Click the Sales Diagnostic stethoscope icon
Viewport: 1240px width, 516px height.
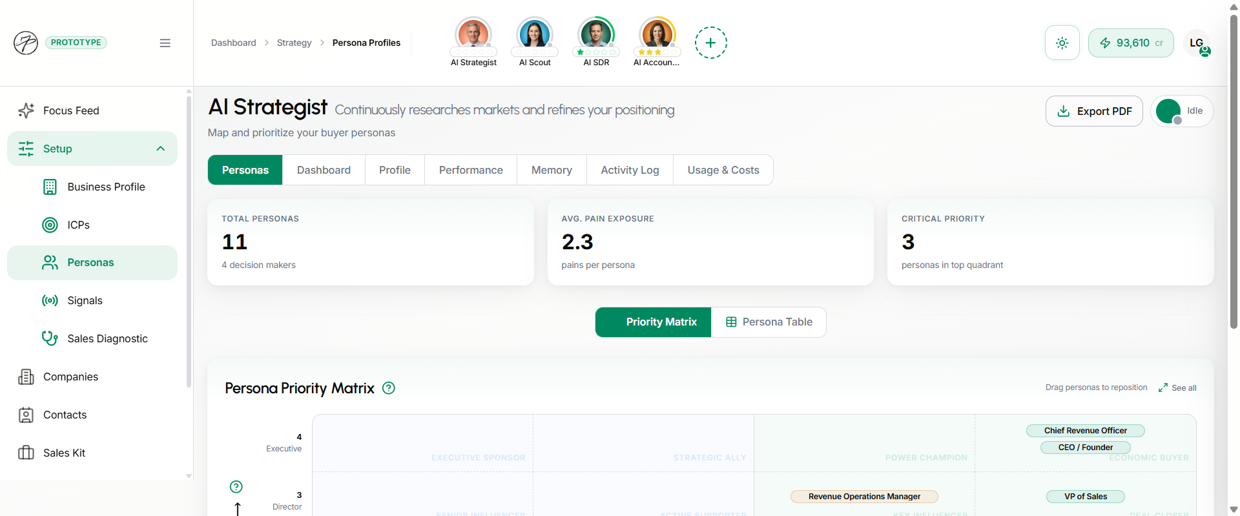(x=50, y=338)
